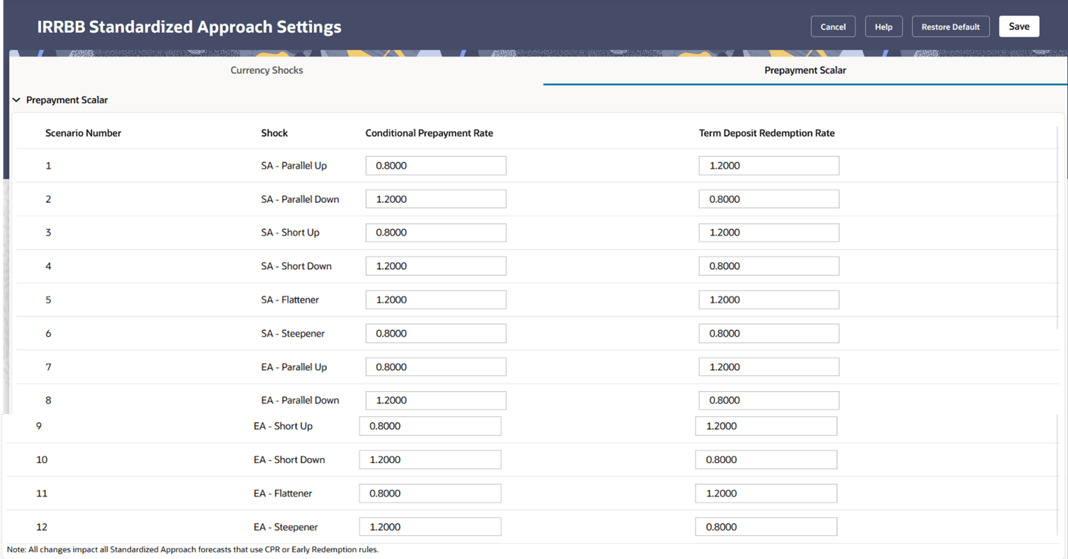Collapse the Prepayment Scalar section

coord(17,100)
